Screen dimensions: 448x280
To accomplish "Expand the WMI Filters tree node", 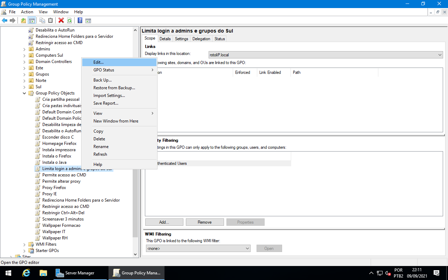I will pyautogui.click(x=24, y=244).
